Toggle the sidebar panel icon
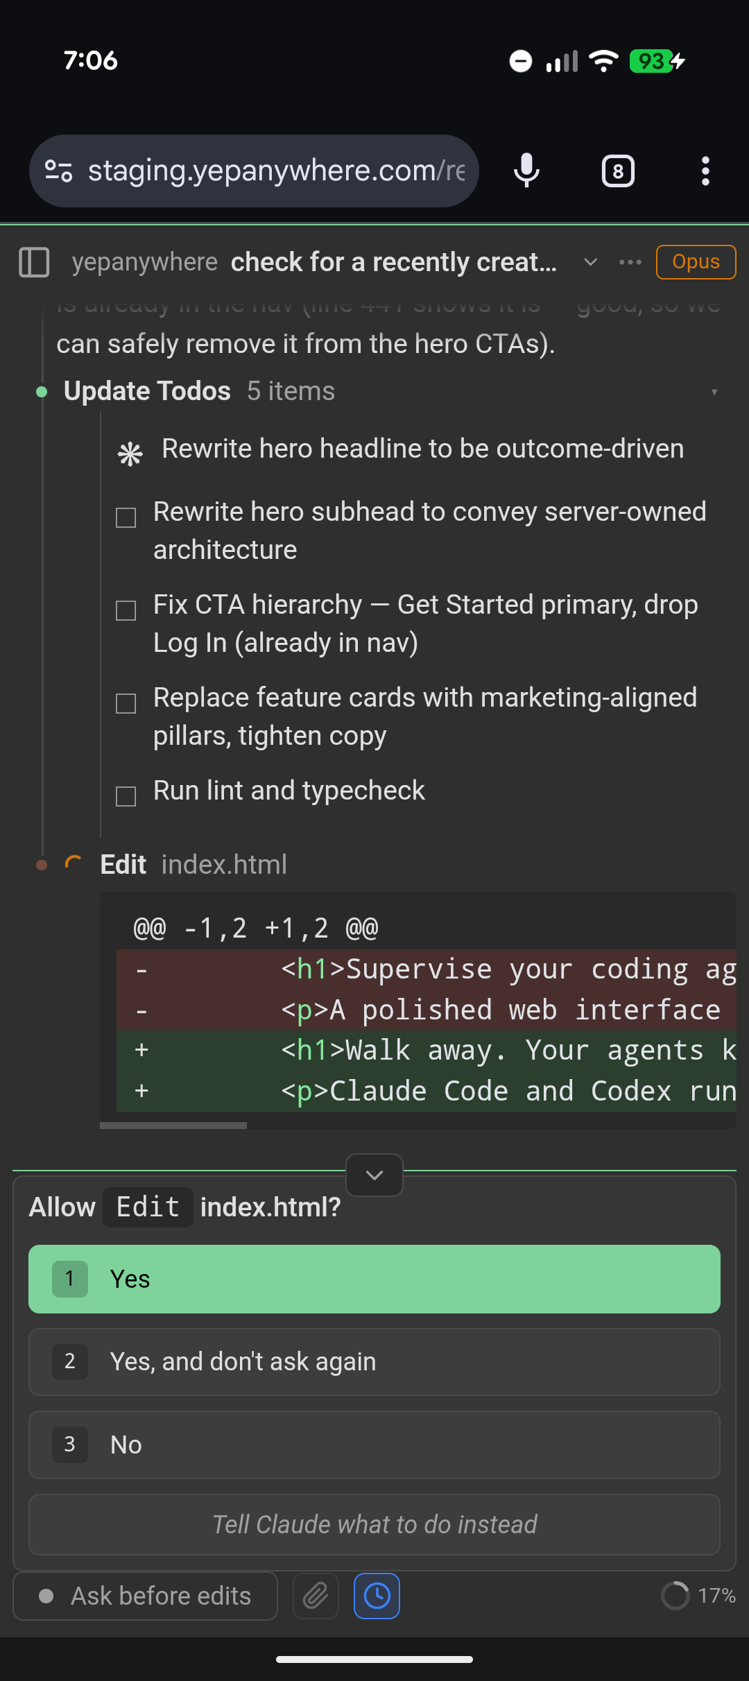The image size is (749, 1681). point(35,262)
